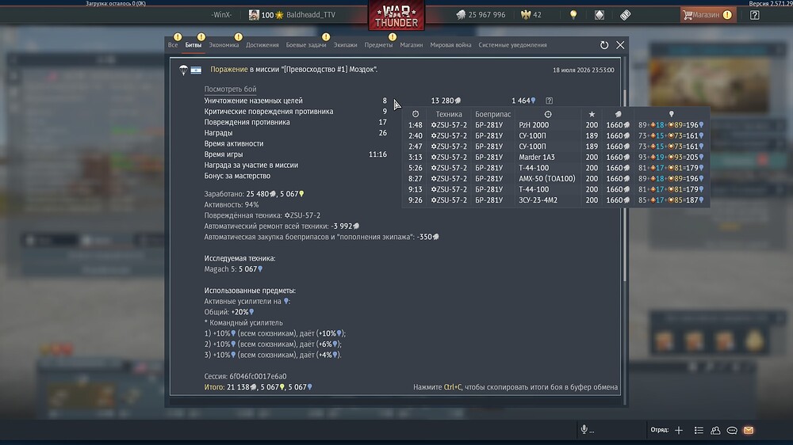
Task: Click the list icon in bottom bar
Action: click(x=699, y=431)
